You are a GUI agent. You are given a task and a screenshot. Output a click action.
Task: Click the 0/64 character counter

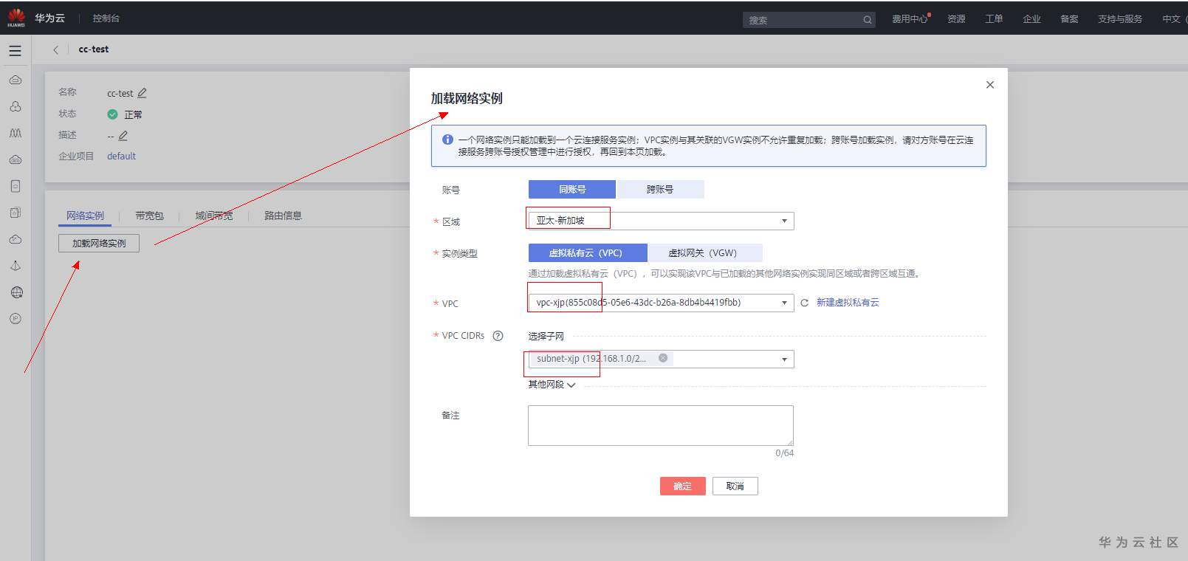(784, 453)
